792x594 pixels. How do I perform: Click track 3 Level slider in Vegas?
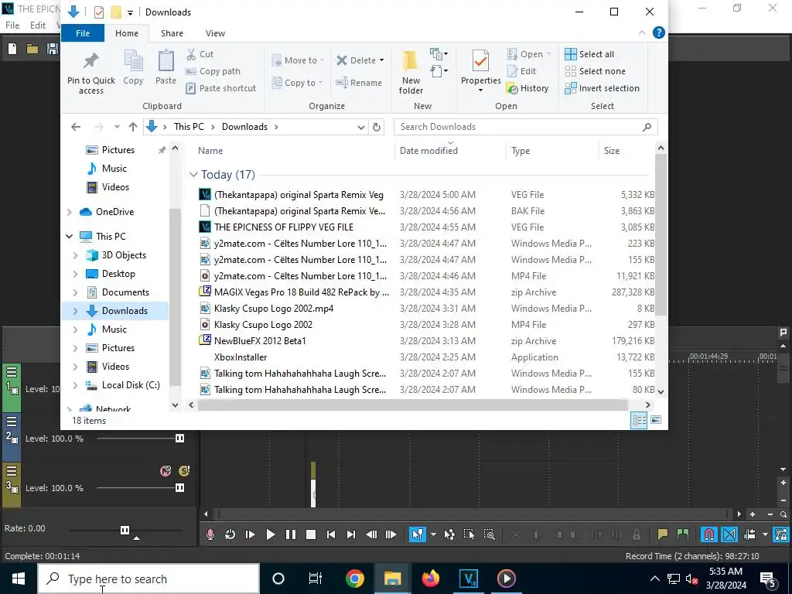[x=179, y=488]
